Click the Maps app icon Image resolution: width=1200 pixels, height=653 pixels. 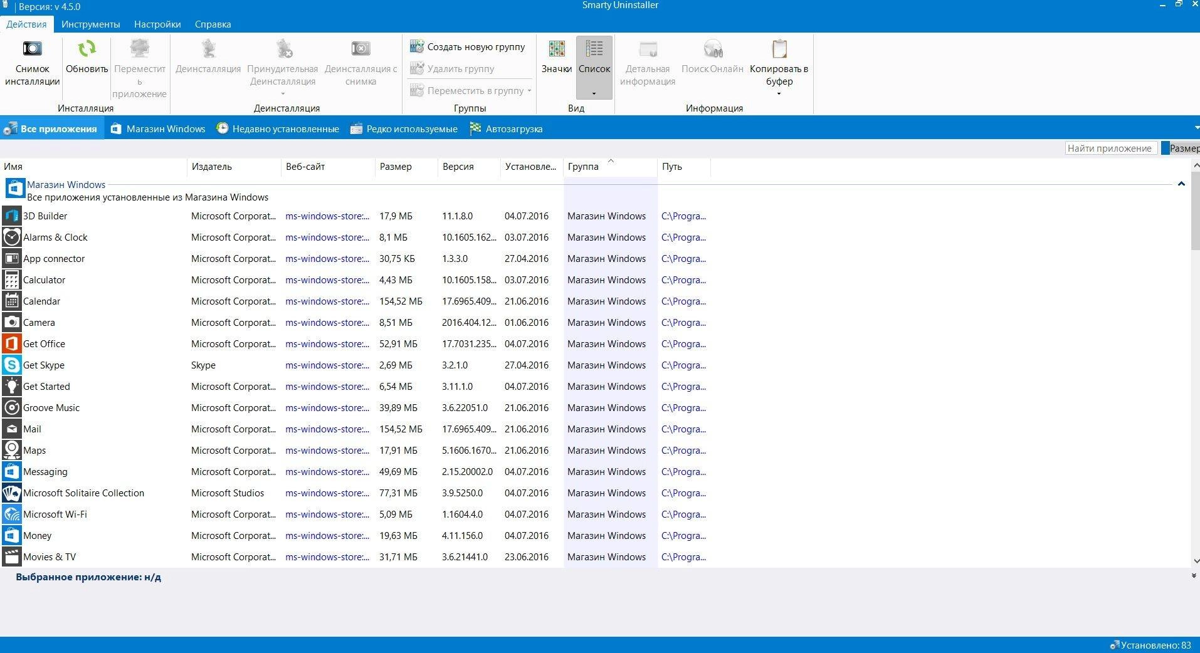12,451
